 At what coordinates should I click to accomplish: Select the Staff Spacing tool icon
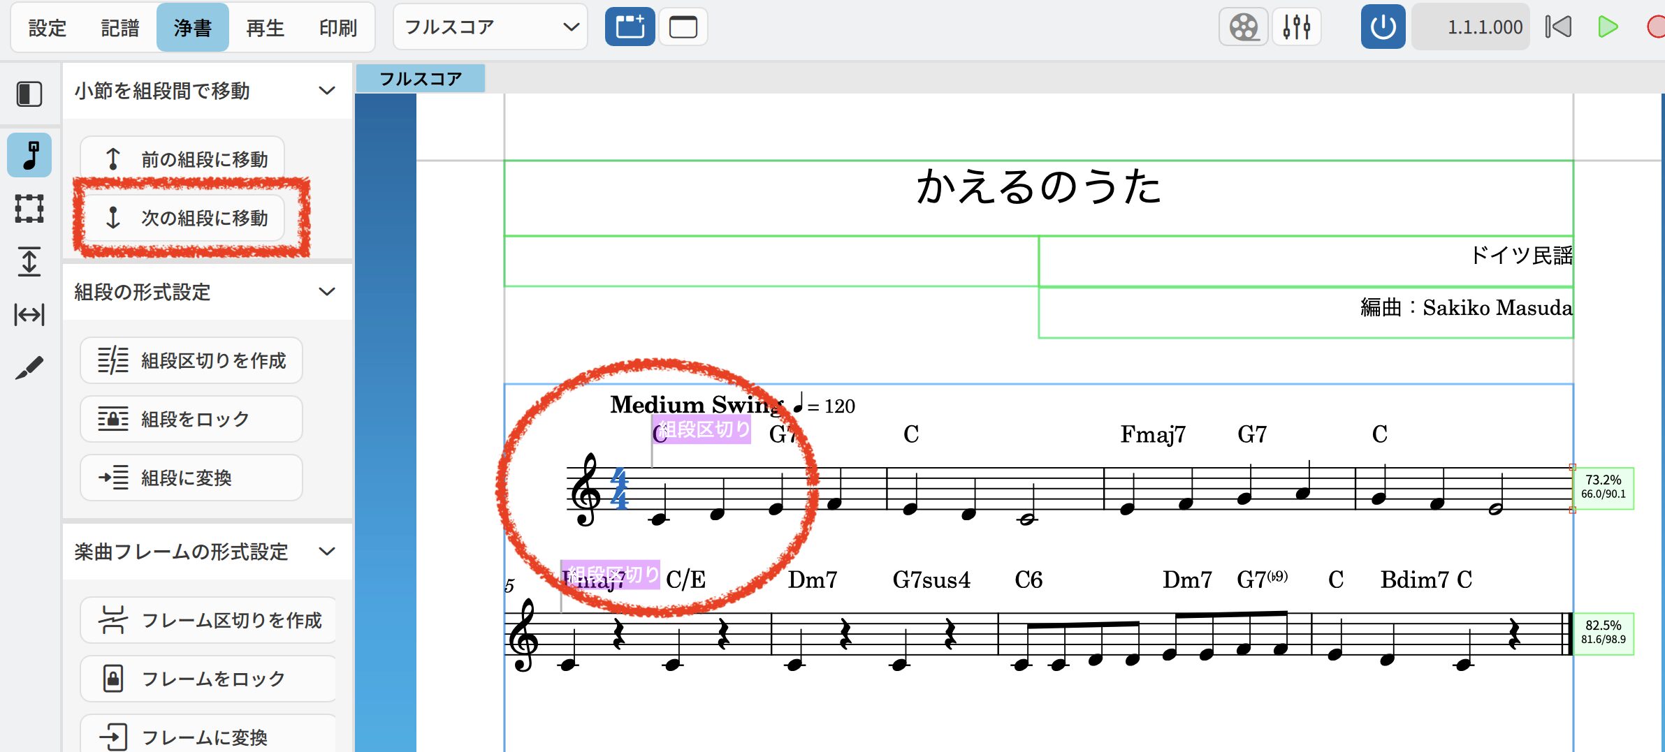point(29,261)
